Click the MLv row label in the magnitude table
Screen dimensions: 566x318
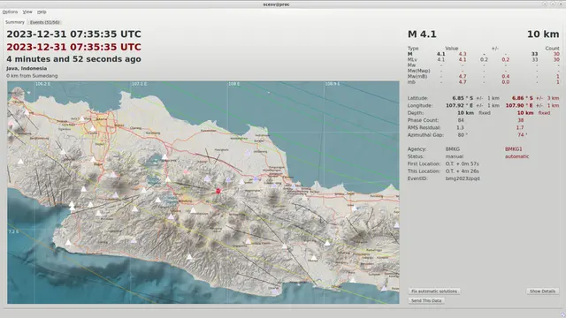tap(412, 59)
